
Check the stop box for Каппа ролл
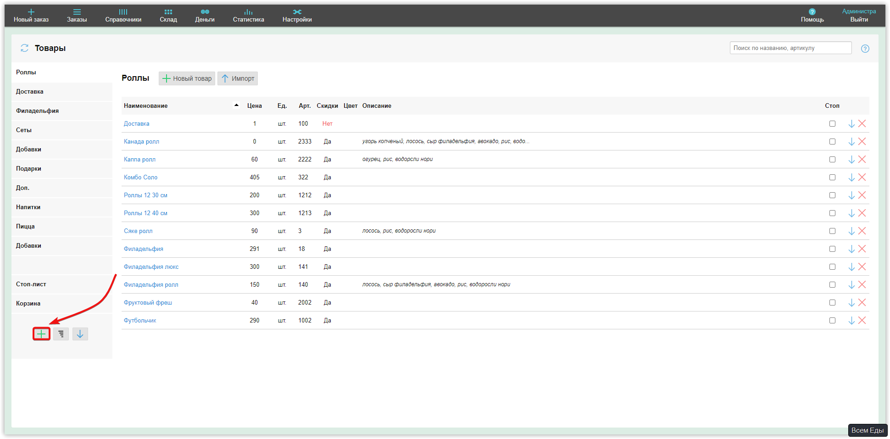(x=832, y=159)
